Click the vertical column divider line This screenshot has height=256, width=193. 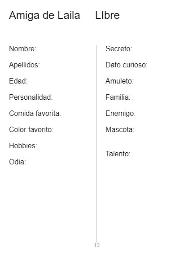point(96,144)
